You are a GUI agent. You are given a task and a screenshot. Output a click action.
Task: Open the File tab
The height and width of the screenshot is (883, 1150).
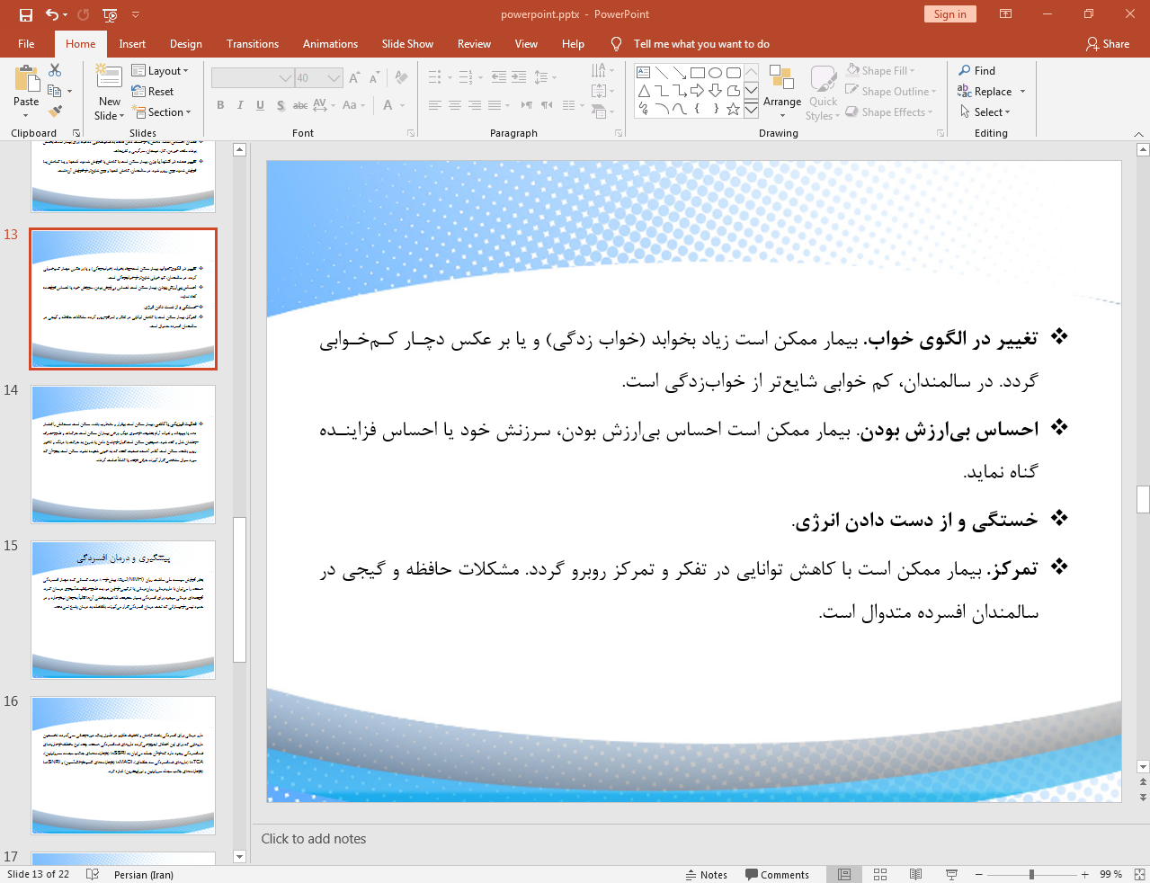tap(26, 44)
